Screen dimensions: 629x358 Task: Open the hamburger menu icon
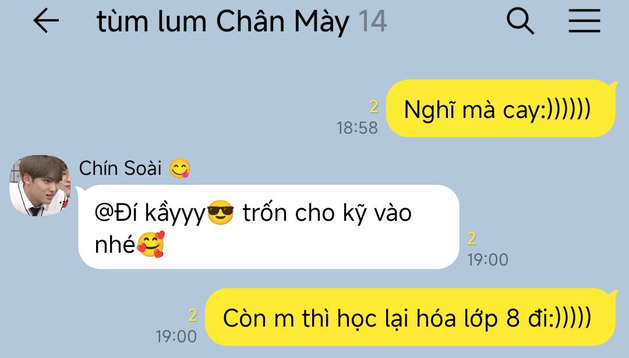[585, 21]
